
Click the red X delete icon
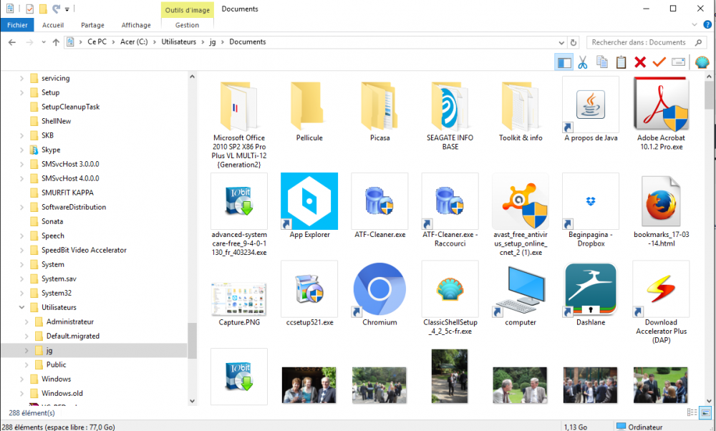click(640, 62)
